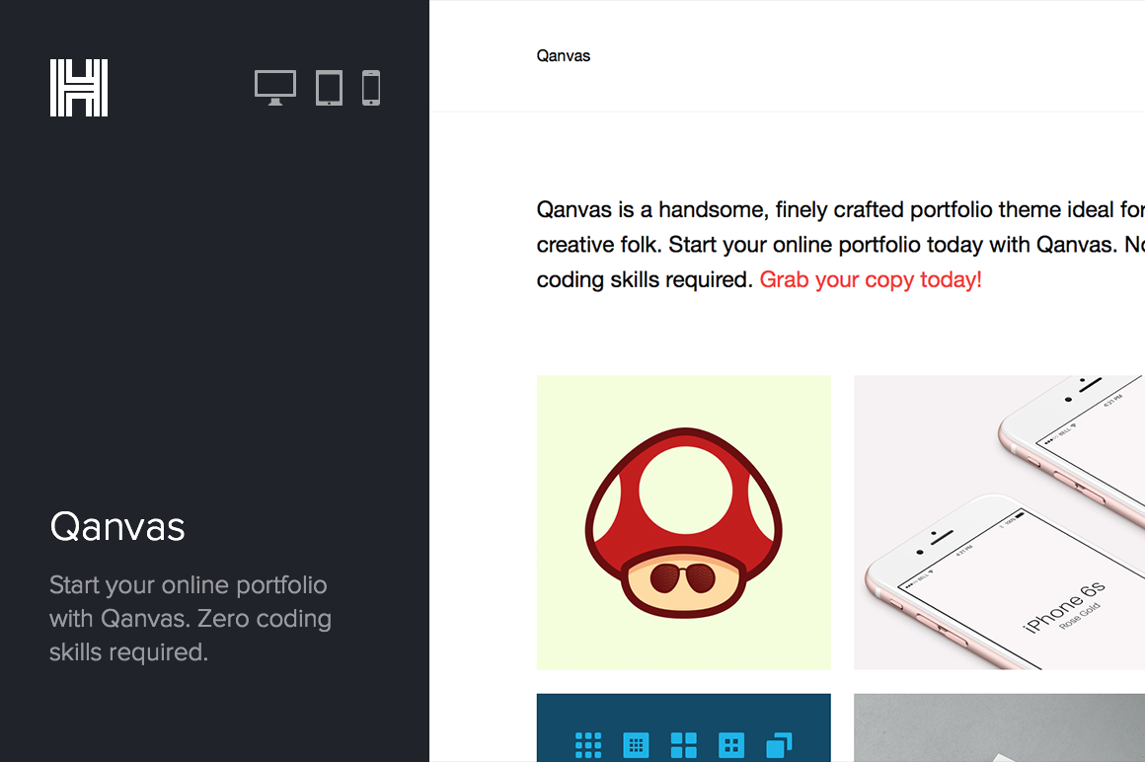Click the four large squares icon
Viewport: 1145px width, 762px height.
tap(683, 745)
